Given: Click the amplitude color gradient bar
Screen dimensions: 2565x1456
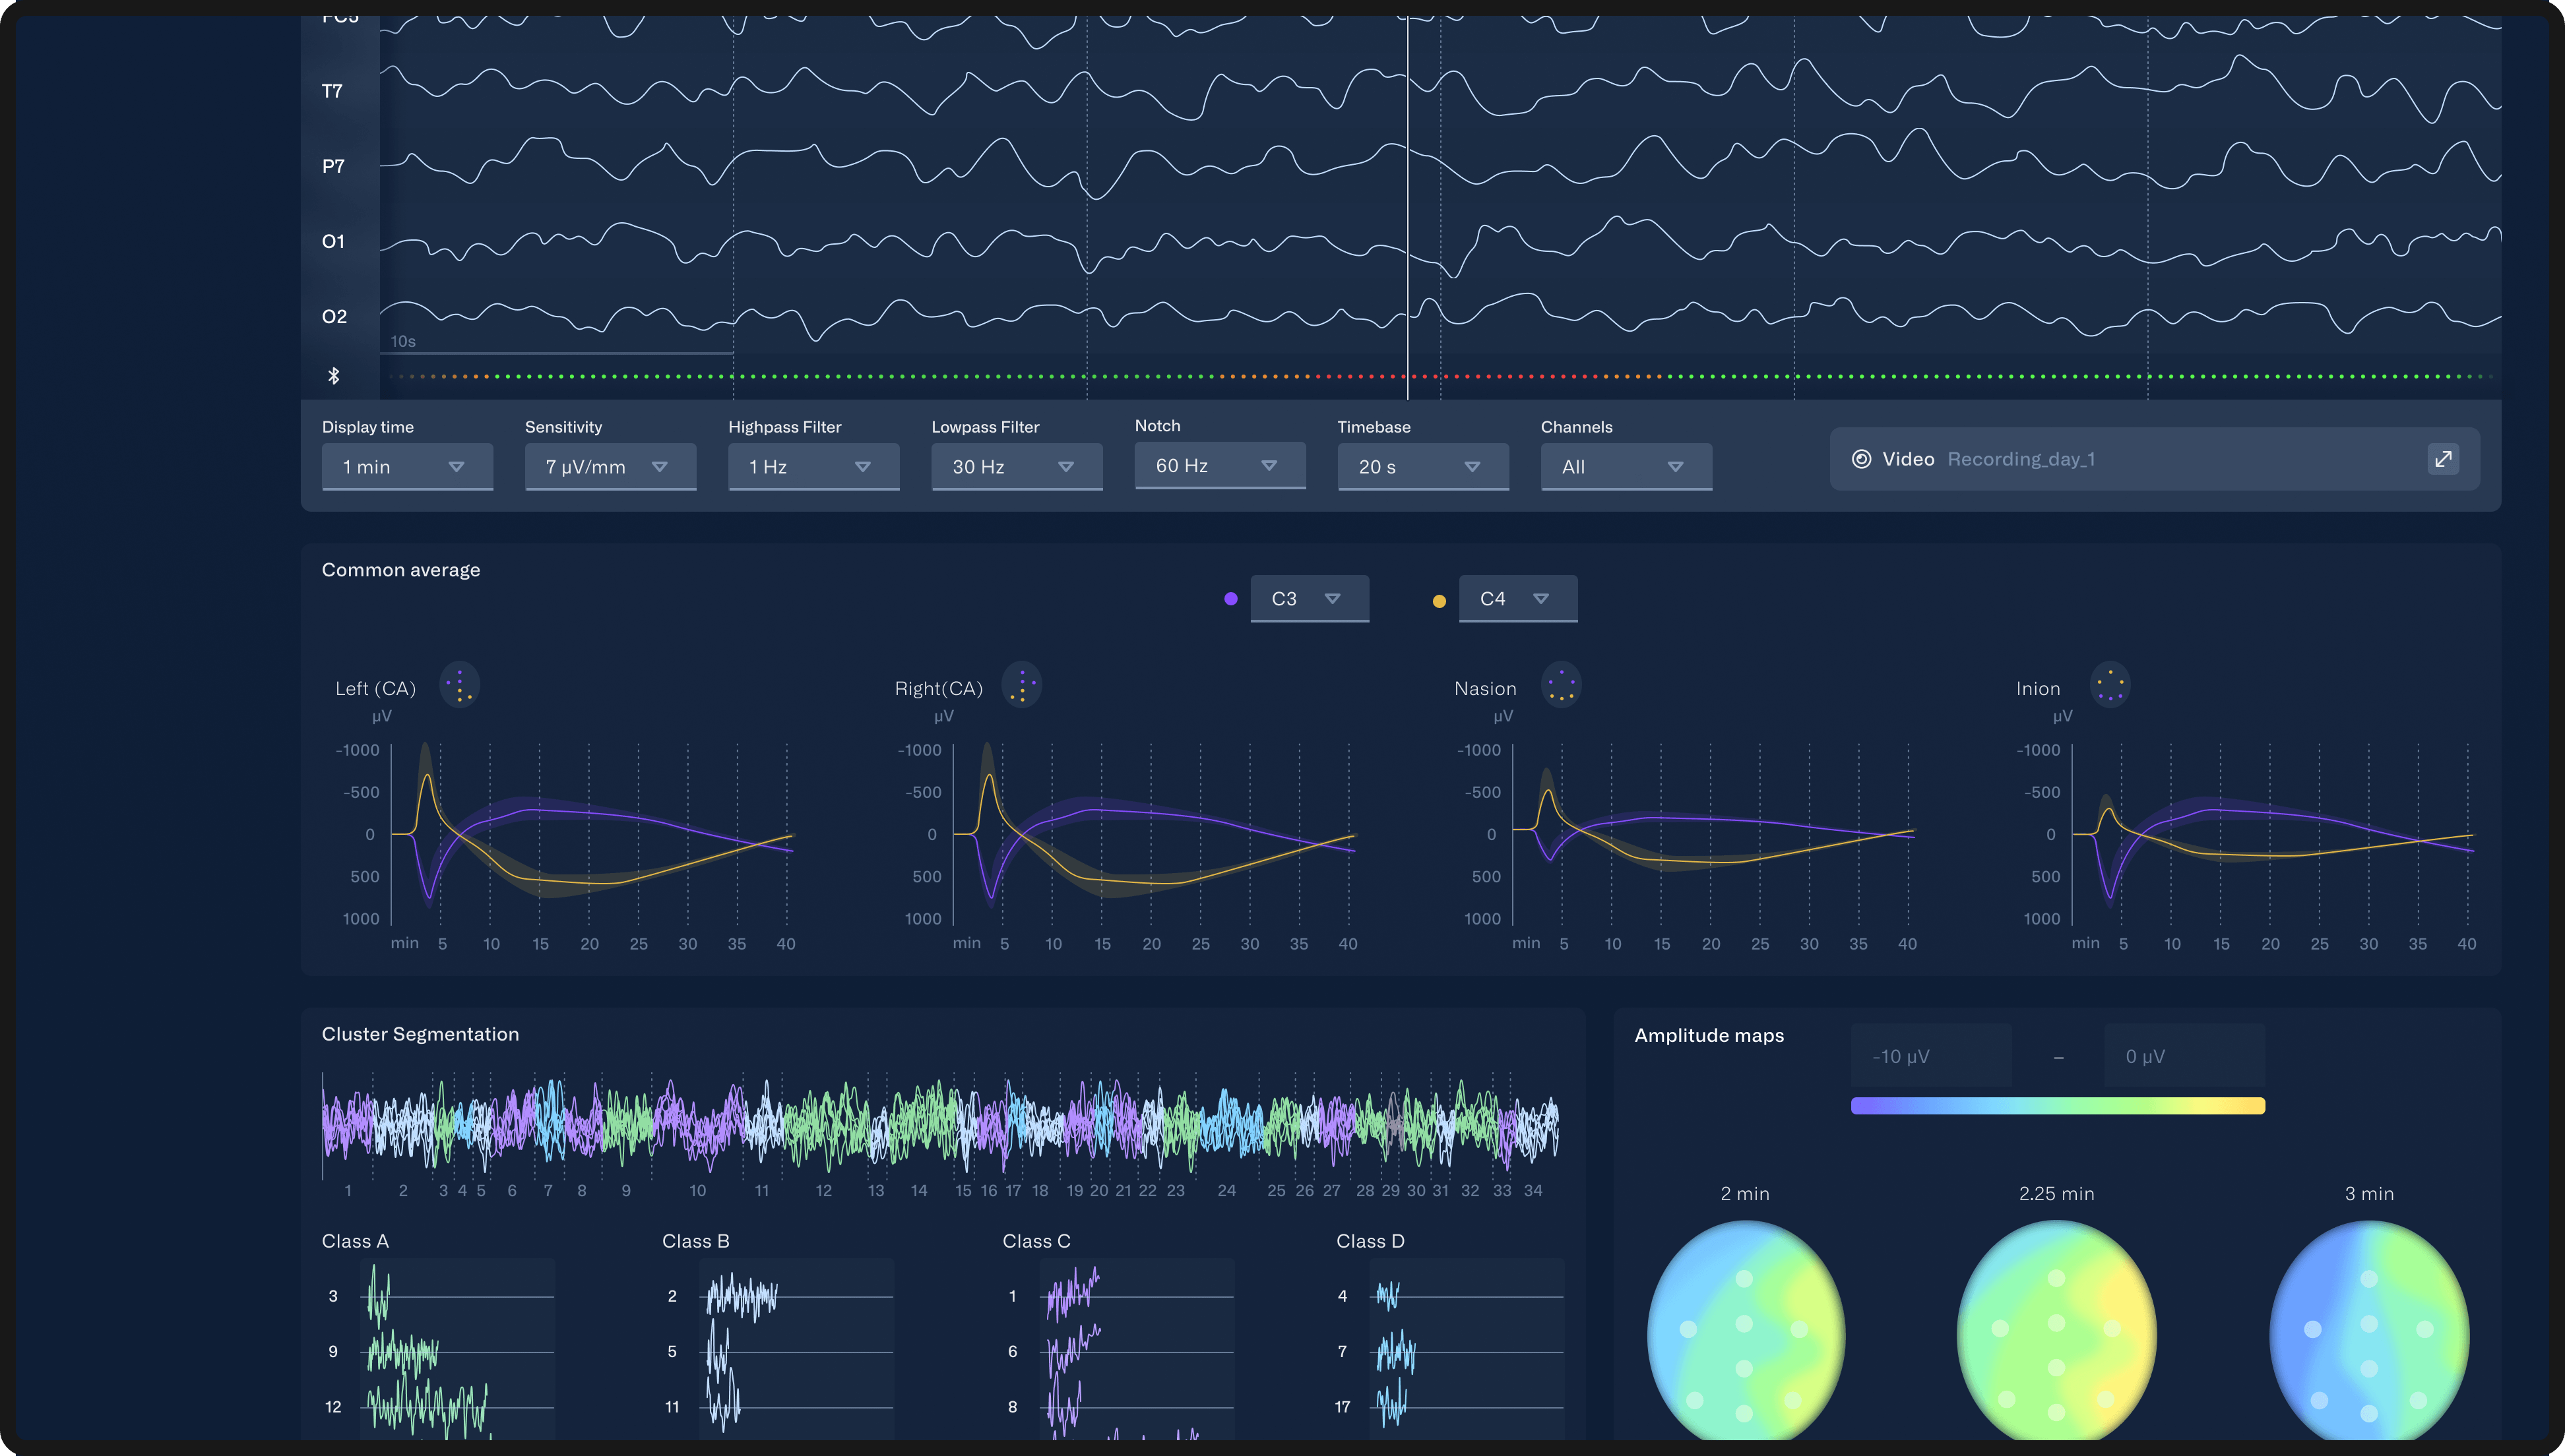Looking at the screenshot, I should pos(2058,1106).
